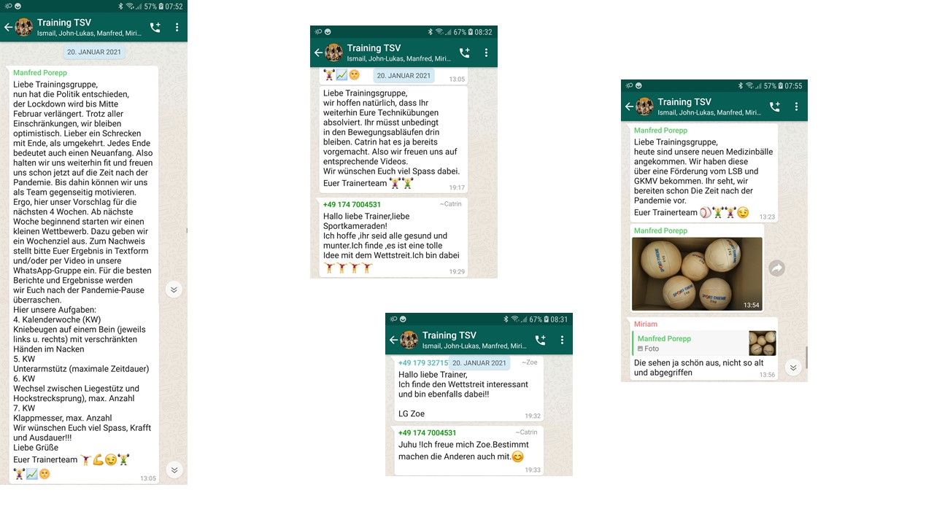Open three-dot menu in chat showing 07:55 clock

click(796, 106)
